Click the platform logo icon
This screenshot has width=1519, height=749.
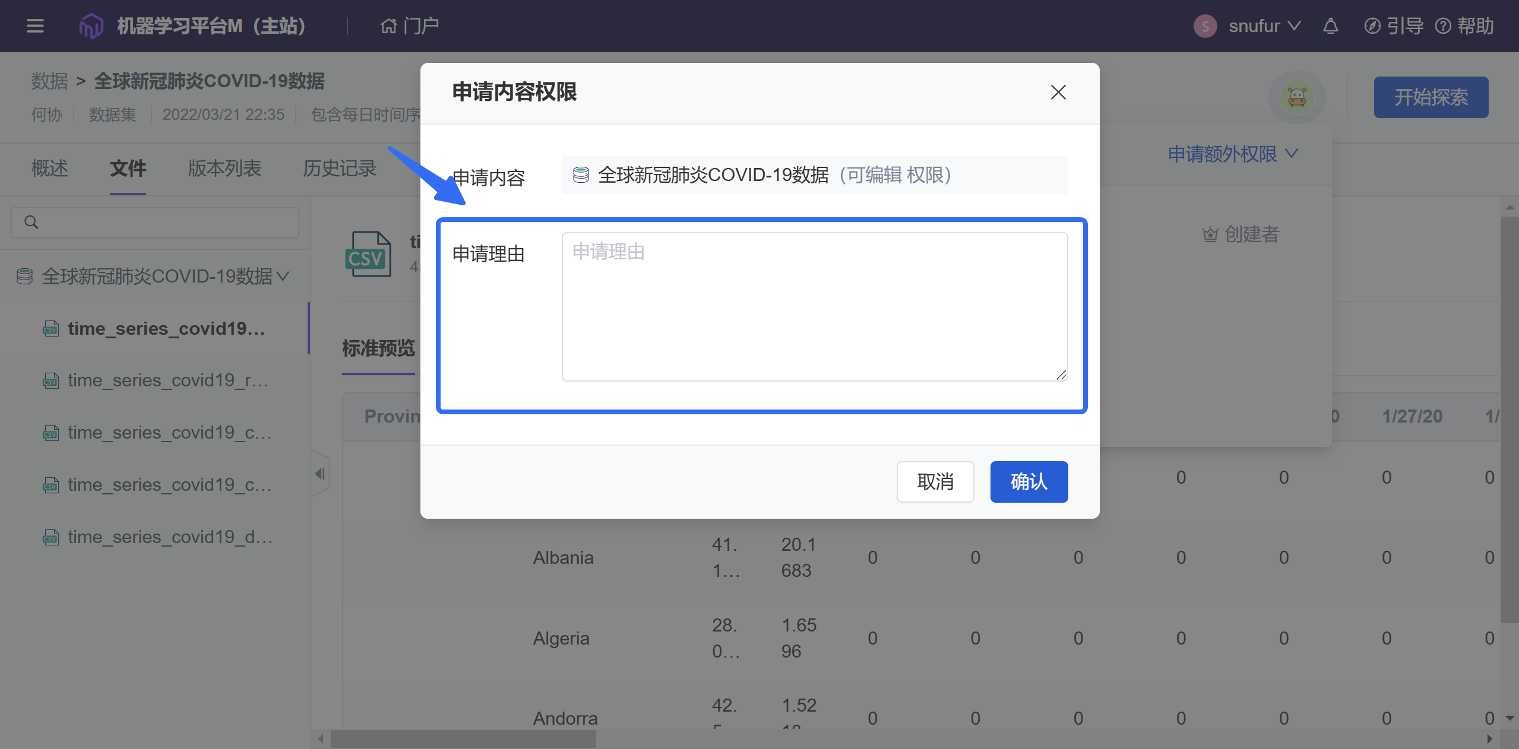point(91,26)
